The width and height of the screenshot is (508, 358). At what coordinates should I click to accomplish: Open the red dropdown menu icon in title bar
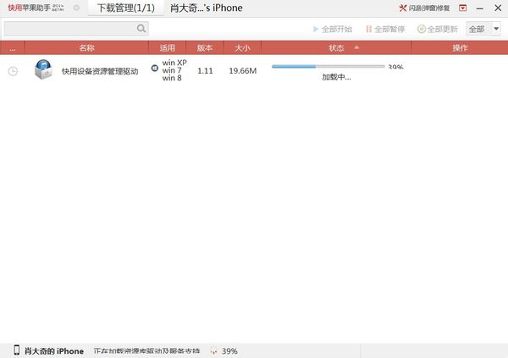click(x=462, y=8)
